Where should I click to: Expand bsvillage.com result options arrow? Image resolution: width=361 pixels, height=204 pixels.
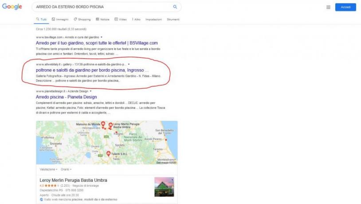pos(101,37)
